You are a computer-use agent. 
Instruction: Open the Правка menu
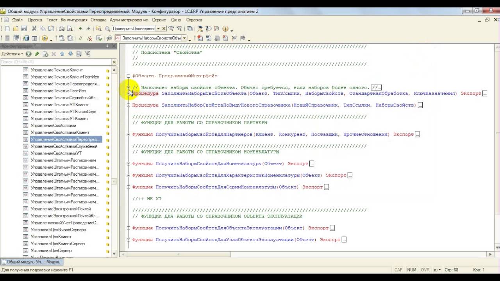pyautogui.click(x=35, y=20)
